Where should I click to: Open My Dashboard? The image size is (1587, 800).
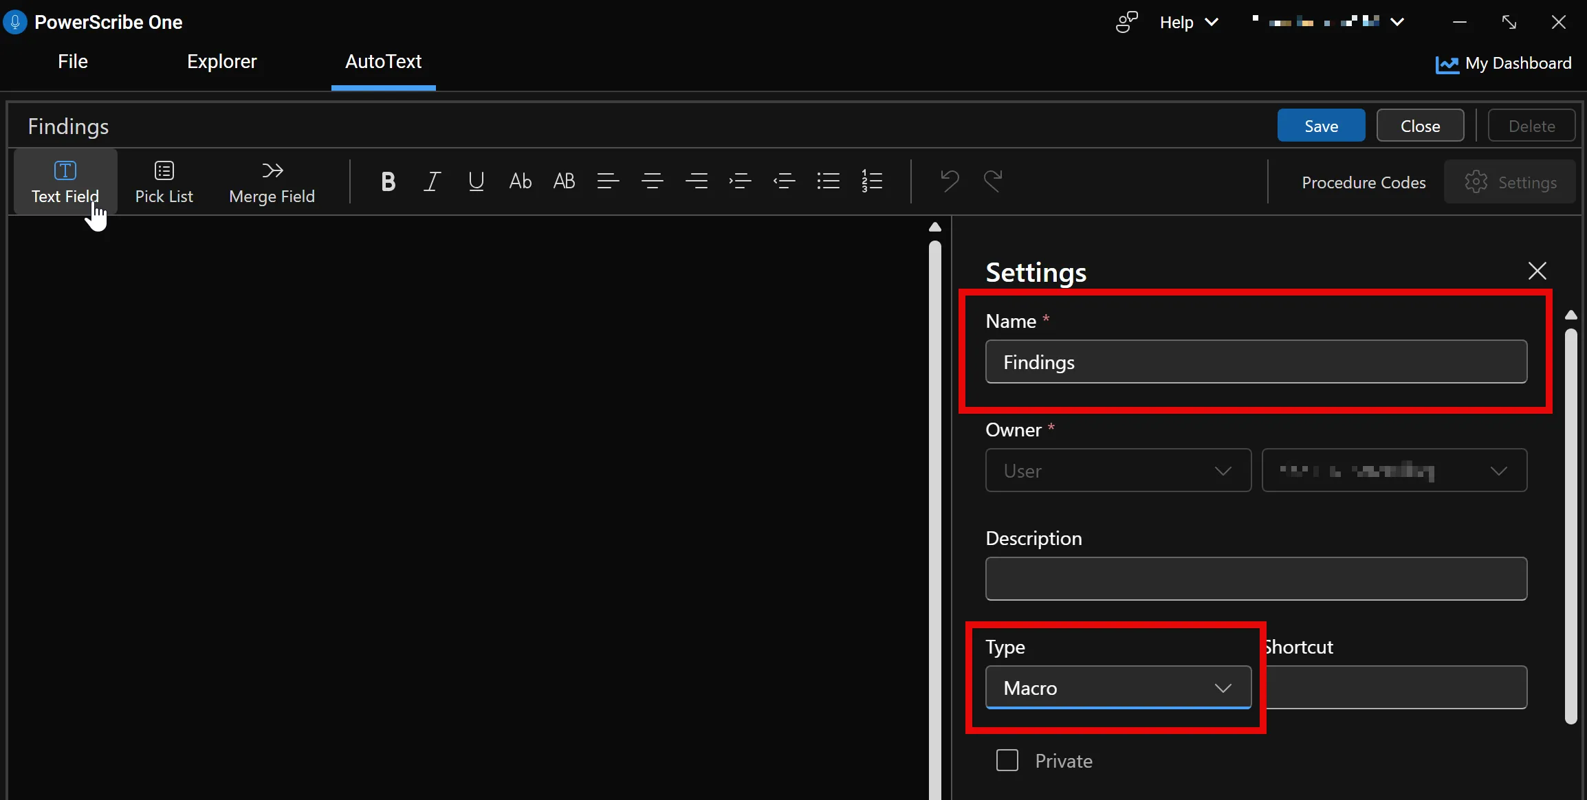[1503, 64]
